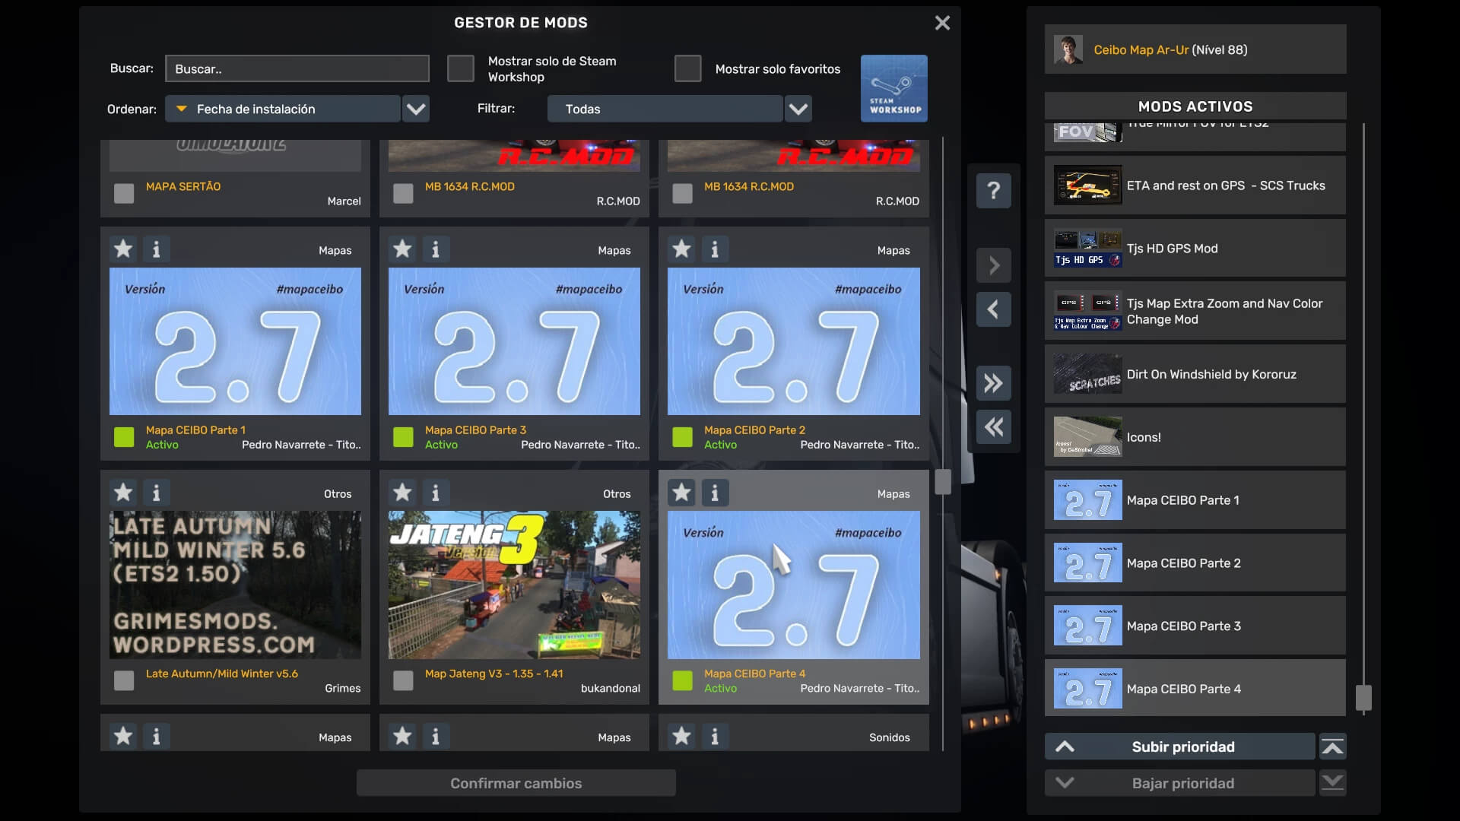1460x821 pixels.
Task: Favorite Mapa CEIBO Parte 1 star
Action: (x=123, y=249)
